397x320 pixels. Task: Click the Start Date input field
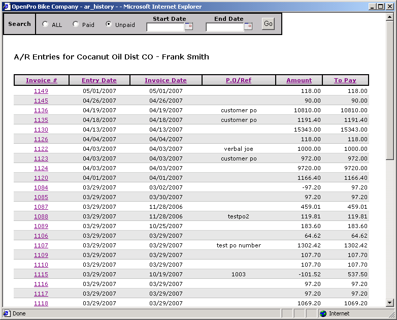point(165,27)
